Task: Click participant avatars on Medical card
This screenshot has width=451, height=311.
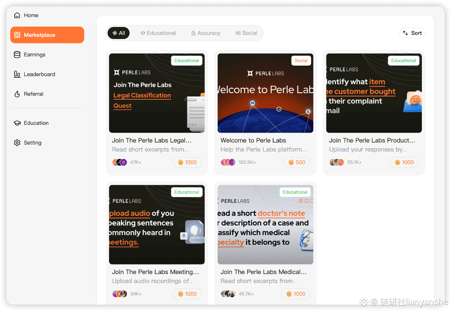Action: [x=228, y=294]
